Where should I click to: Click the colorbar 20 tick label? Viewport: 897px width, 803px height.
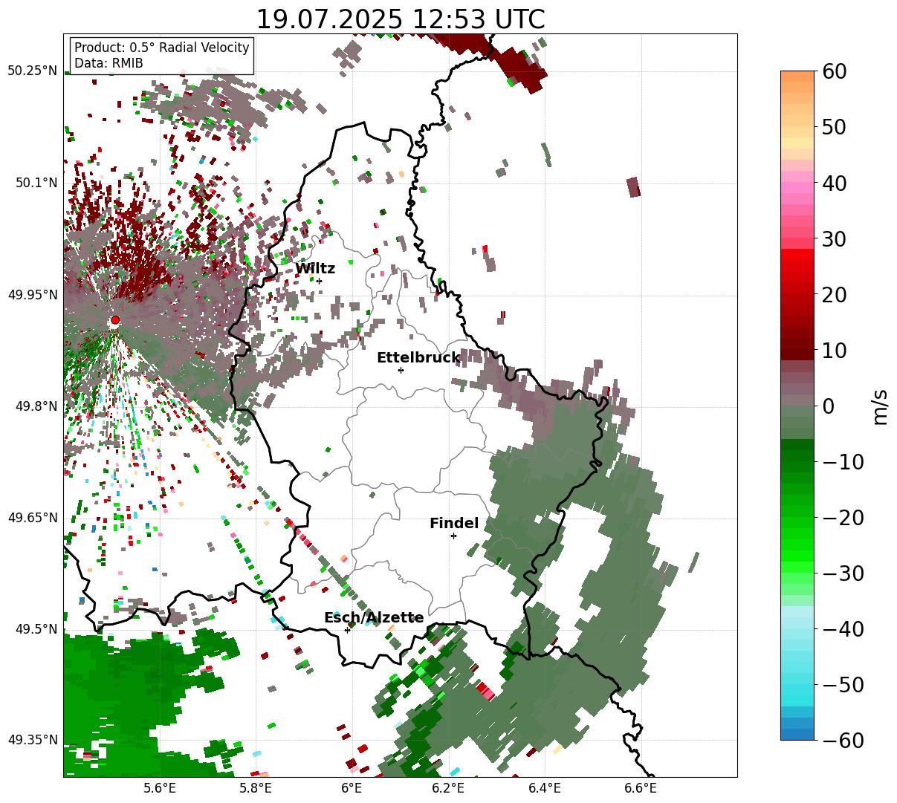836,295
